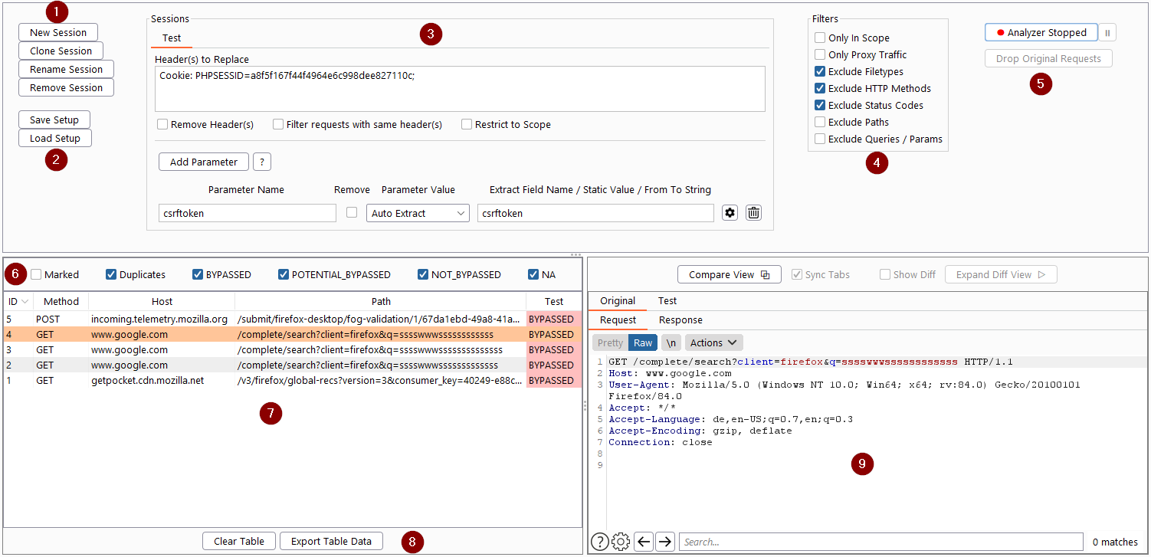The height and width of the screenshot is (557, 1151).
Task: Switch to the Test session tab
Action: (172, 38)
